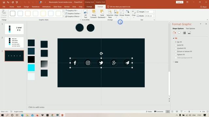Fit slide to current window icon

click(x=208, y=111)
